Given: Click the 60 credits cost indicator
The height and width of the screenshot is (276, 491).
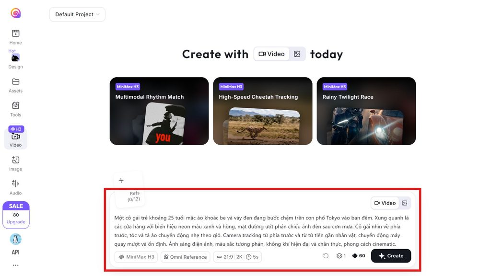Looking at the screenshot, I should point(359,256).
